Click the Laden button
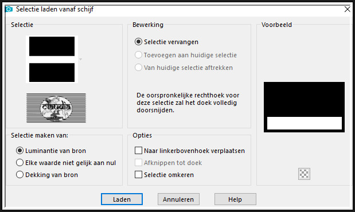 pos(122,199)
